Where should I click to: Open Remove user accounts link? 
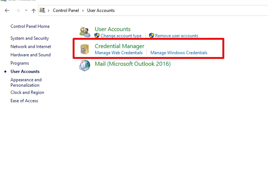176,36
